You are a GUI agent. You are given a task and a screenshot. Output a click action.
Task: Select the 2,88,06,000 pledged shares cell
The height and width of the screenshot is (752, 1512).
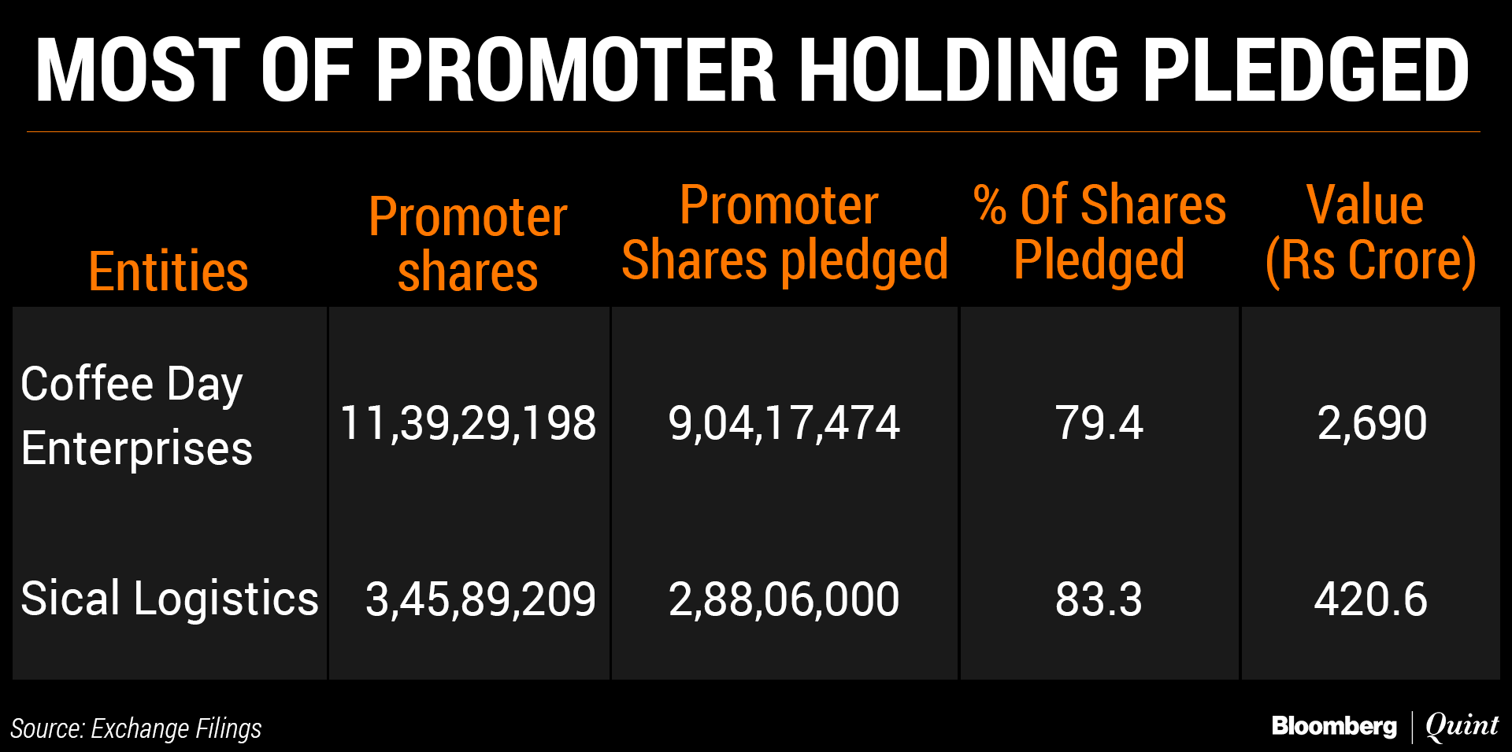784,599
